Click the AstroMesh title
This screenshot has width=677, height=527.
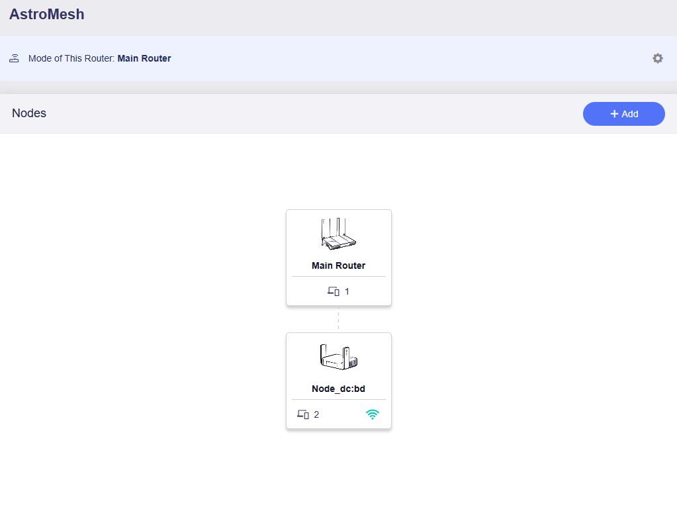click(46, 15)
